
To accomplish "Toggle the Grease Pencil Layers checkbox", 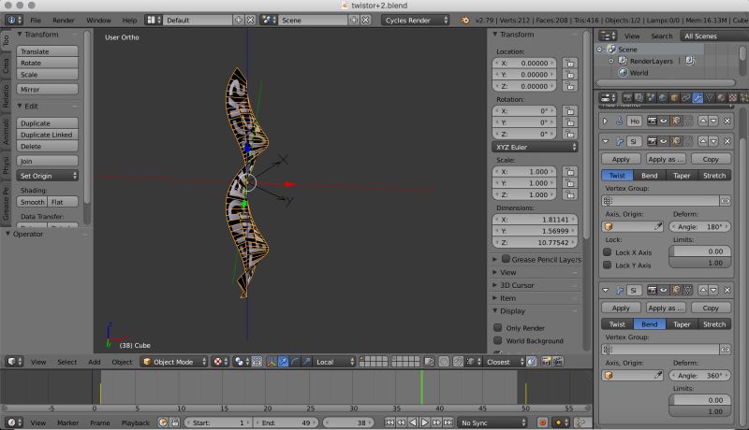I will 506,259.
